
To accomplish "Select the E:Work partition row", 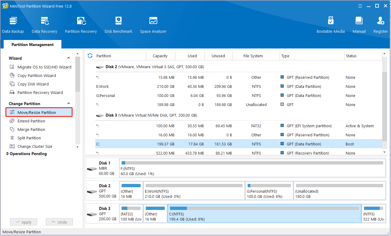I will 239,86.
